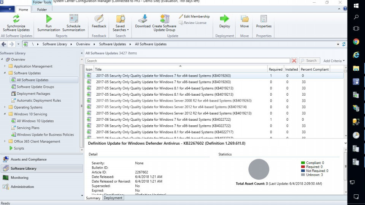The width and height of the screenshot is (365, 205).
Task: Click refresh icon at address bar end
Action: pyautogui.click(x=344, y=44)
